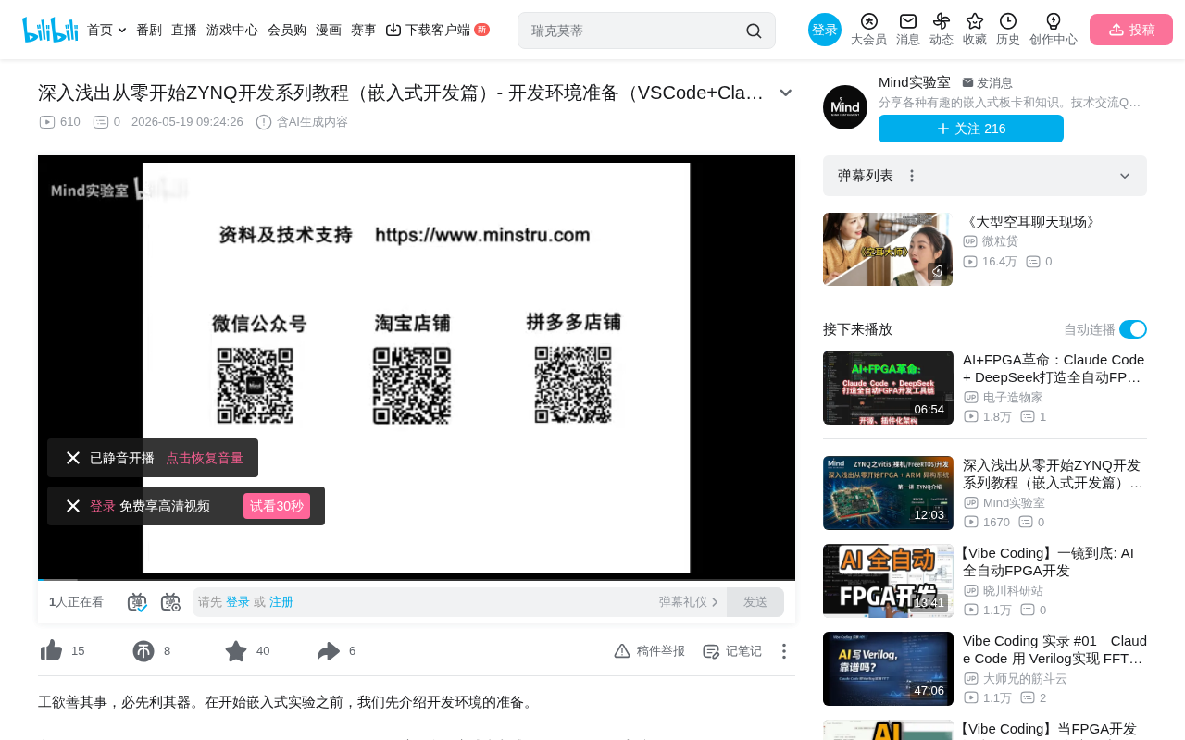Click the 接下来播放 heading

857,329
